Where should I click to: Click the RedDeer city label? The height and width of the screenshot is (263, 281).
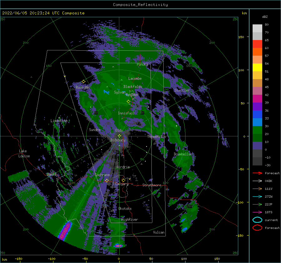132,95
